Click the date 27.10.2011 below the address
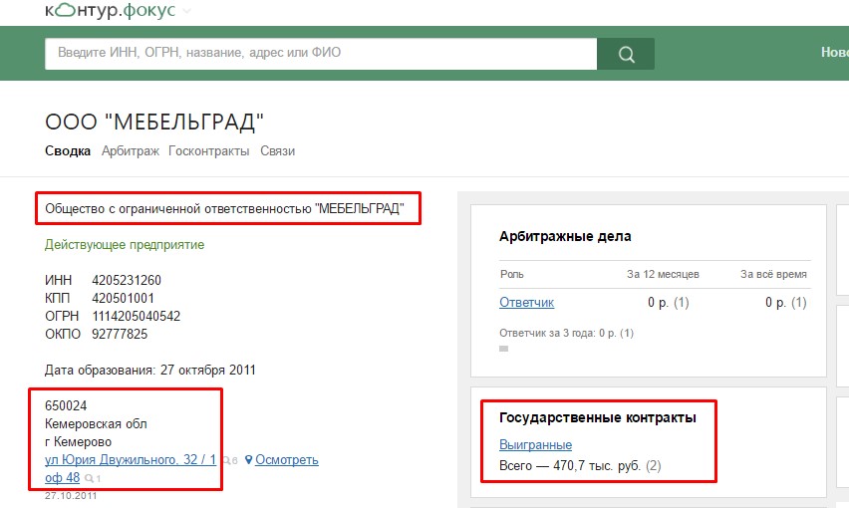The height and width of the screenshot is (508, 849). (x=71, y=496)
